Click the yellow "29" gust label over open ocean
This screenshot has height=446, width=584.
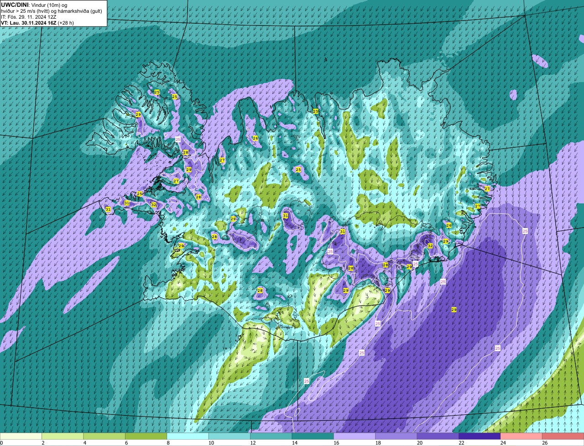454,310
